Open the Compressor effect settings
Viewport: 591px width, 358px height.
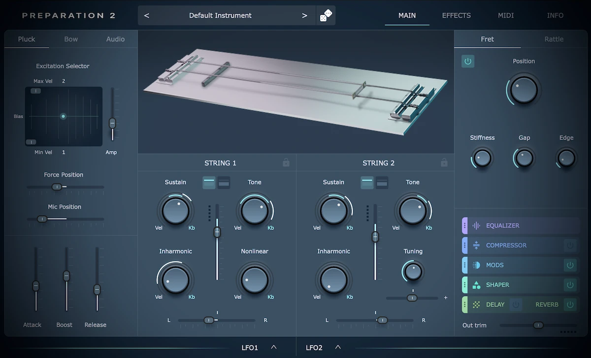click(x=507, y=245)
